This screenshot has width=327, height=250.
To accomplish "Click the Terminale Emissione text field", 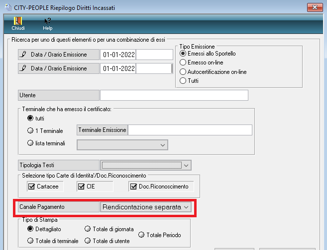I will click(x=190, y=130).
